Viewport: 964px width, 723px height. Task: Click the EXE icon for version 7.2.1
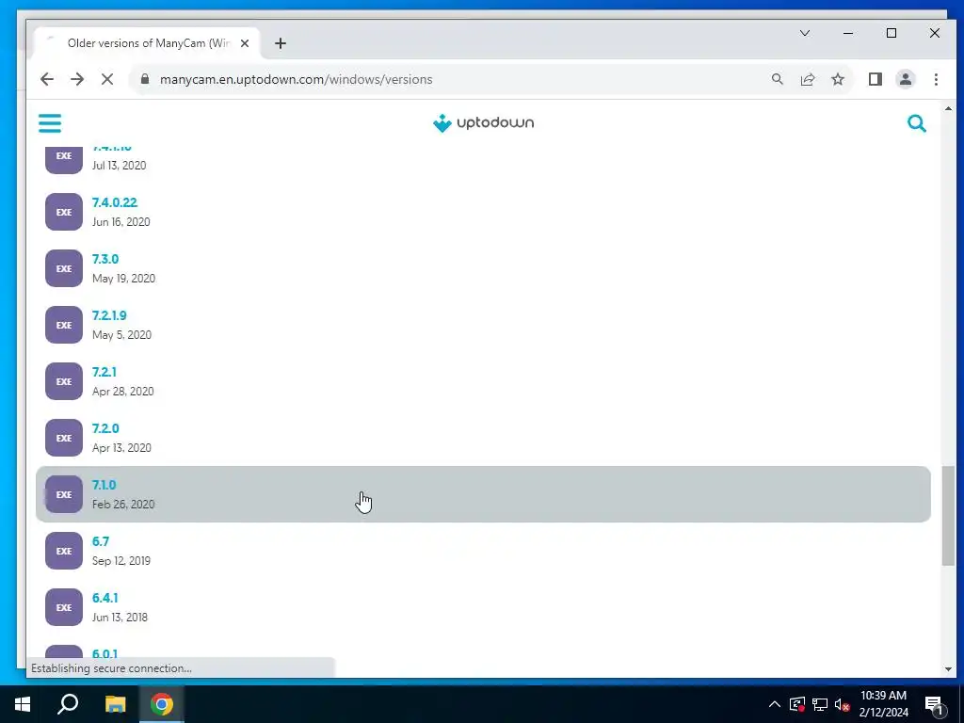[64, 382]
